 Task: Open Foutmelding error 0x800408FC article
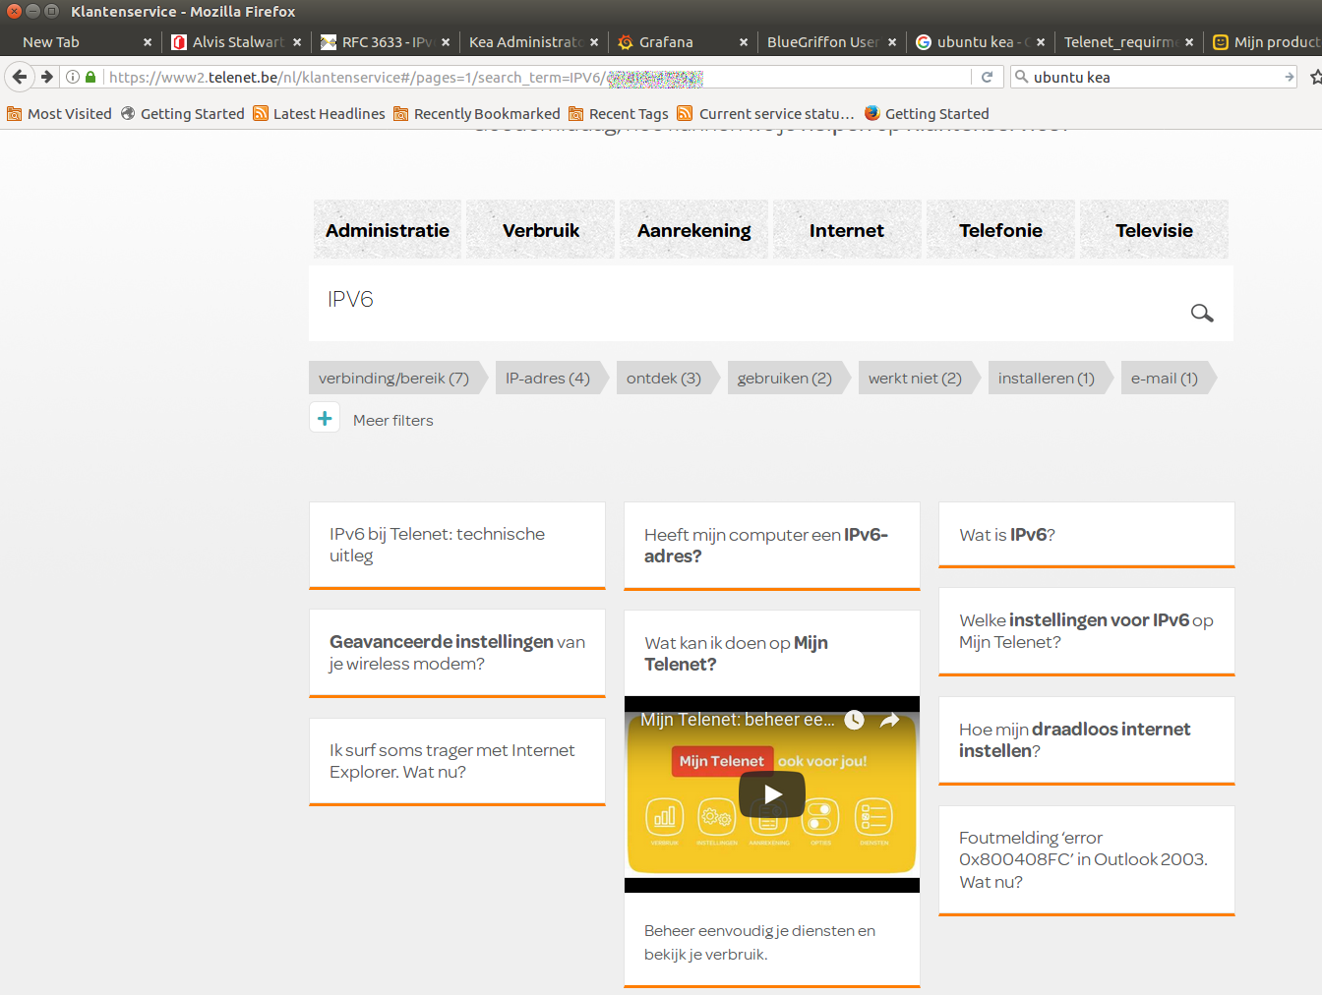click(x=1087, y=860)
